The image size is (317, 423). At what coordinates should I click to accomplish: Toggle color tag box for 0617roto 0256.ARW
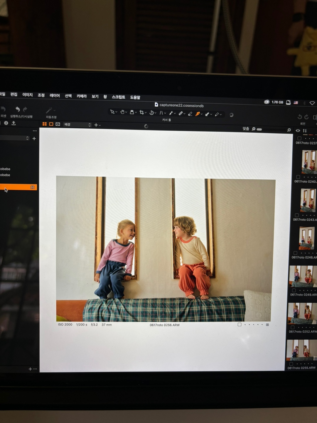(x=240, y=325)
